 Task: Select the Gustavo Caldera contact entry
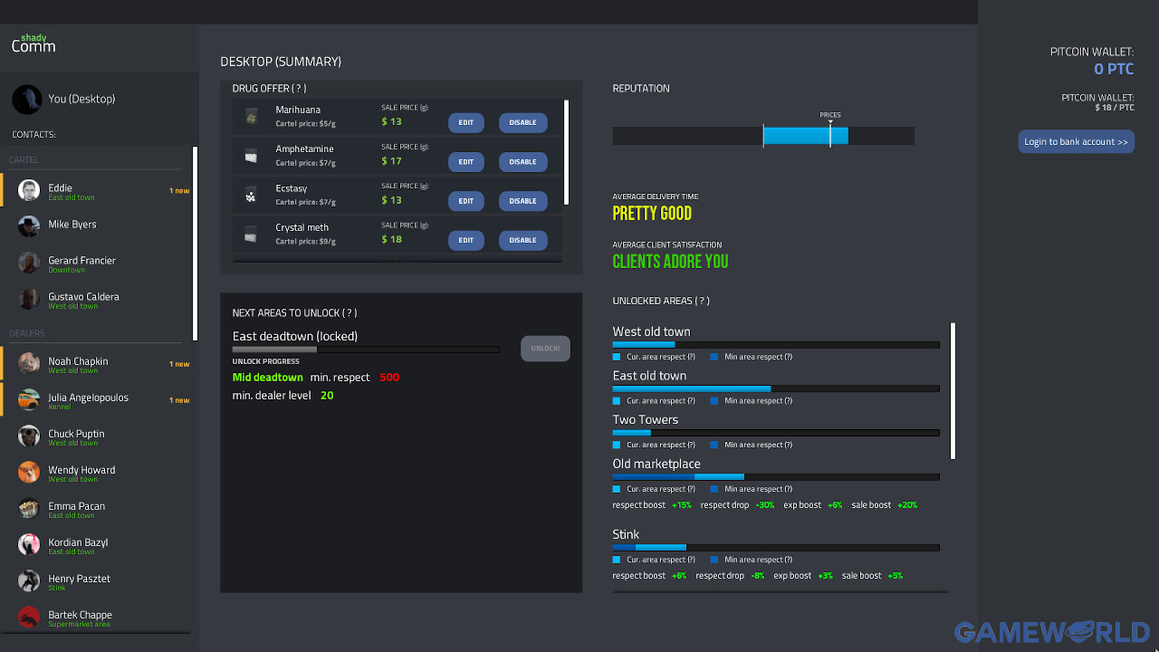tap(83, 298)
